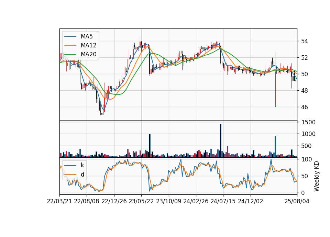Viewport: 330px width, 237px height.
Task: Click the volume axis value 1500
Action: click(x=309, y=122)
